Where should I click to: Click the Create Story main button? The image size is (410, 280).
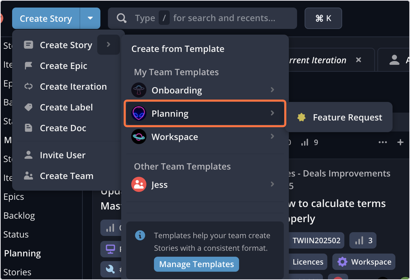pos(46,18)
